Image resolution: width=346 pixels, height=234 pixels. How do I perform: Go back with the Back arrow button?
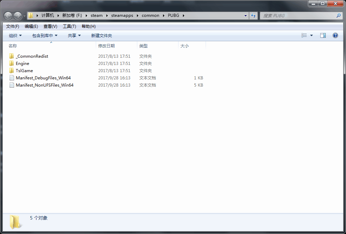click(8, 16)
